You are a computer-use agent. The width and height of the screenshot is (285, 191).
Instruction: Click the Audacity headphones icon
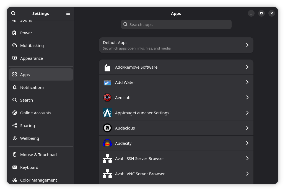tap(107, 143)
